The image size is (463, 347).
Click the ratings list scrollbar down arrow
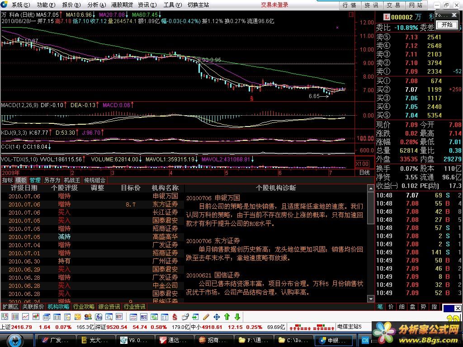pos(371,299)
